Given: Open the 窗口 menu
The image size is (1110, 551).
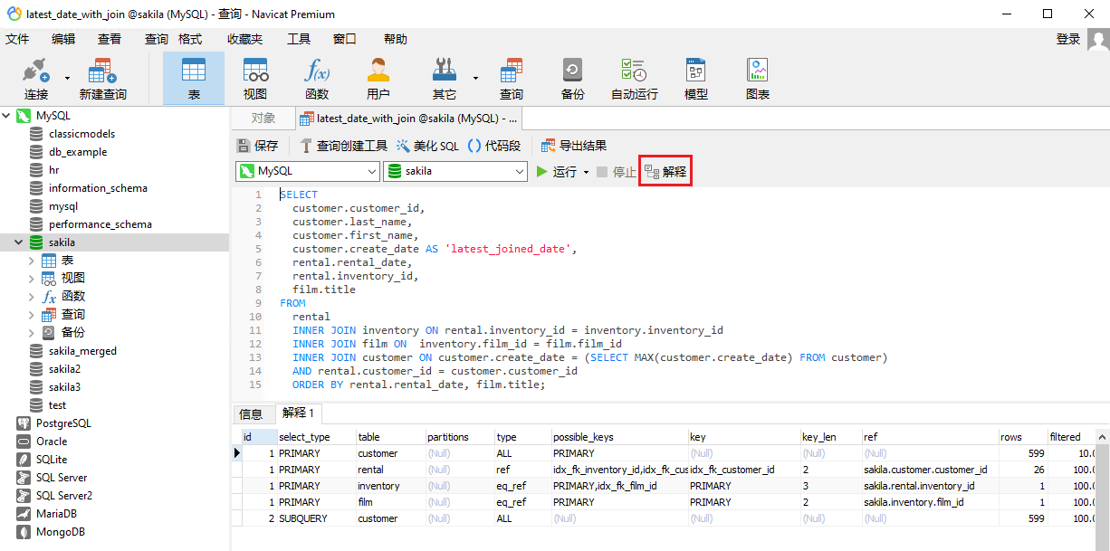Looking at the screenshot, I should click(345, 39).
